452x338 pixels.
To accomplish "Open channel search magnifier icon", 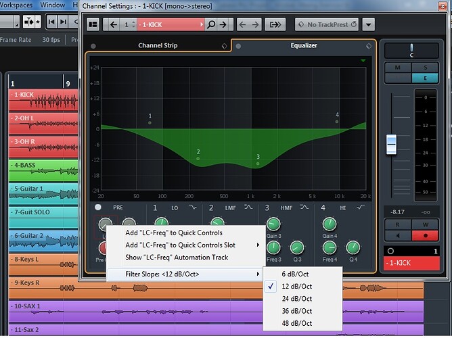I will click(211, 24).
